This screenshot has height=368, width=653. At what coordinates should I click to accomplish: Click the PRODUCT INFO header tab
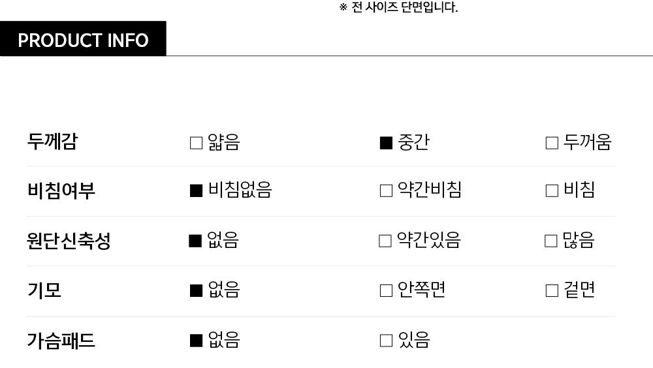[83, 40]
